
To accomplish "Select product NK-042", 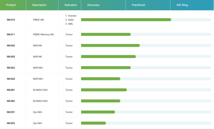I will [x=11, y=46].
